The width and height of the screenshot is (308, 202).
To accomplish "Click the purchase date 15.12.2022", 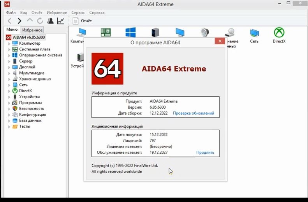I will tap(158, 134).
